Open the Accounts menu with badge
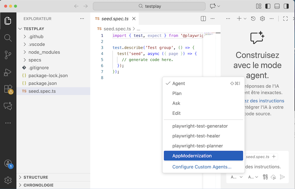The image size is (295, 189). (8, 164)
